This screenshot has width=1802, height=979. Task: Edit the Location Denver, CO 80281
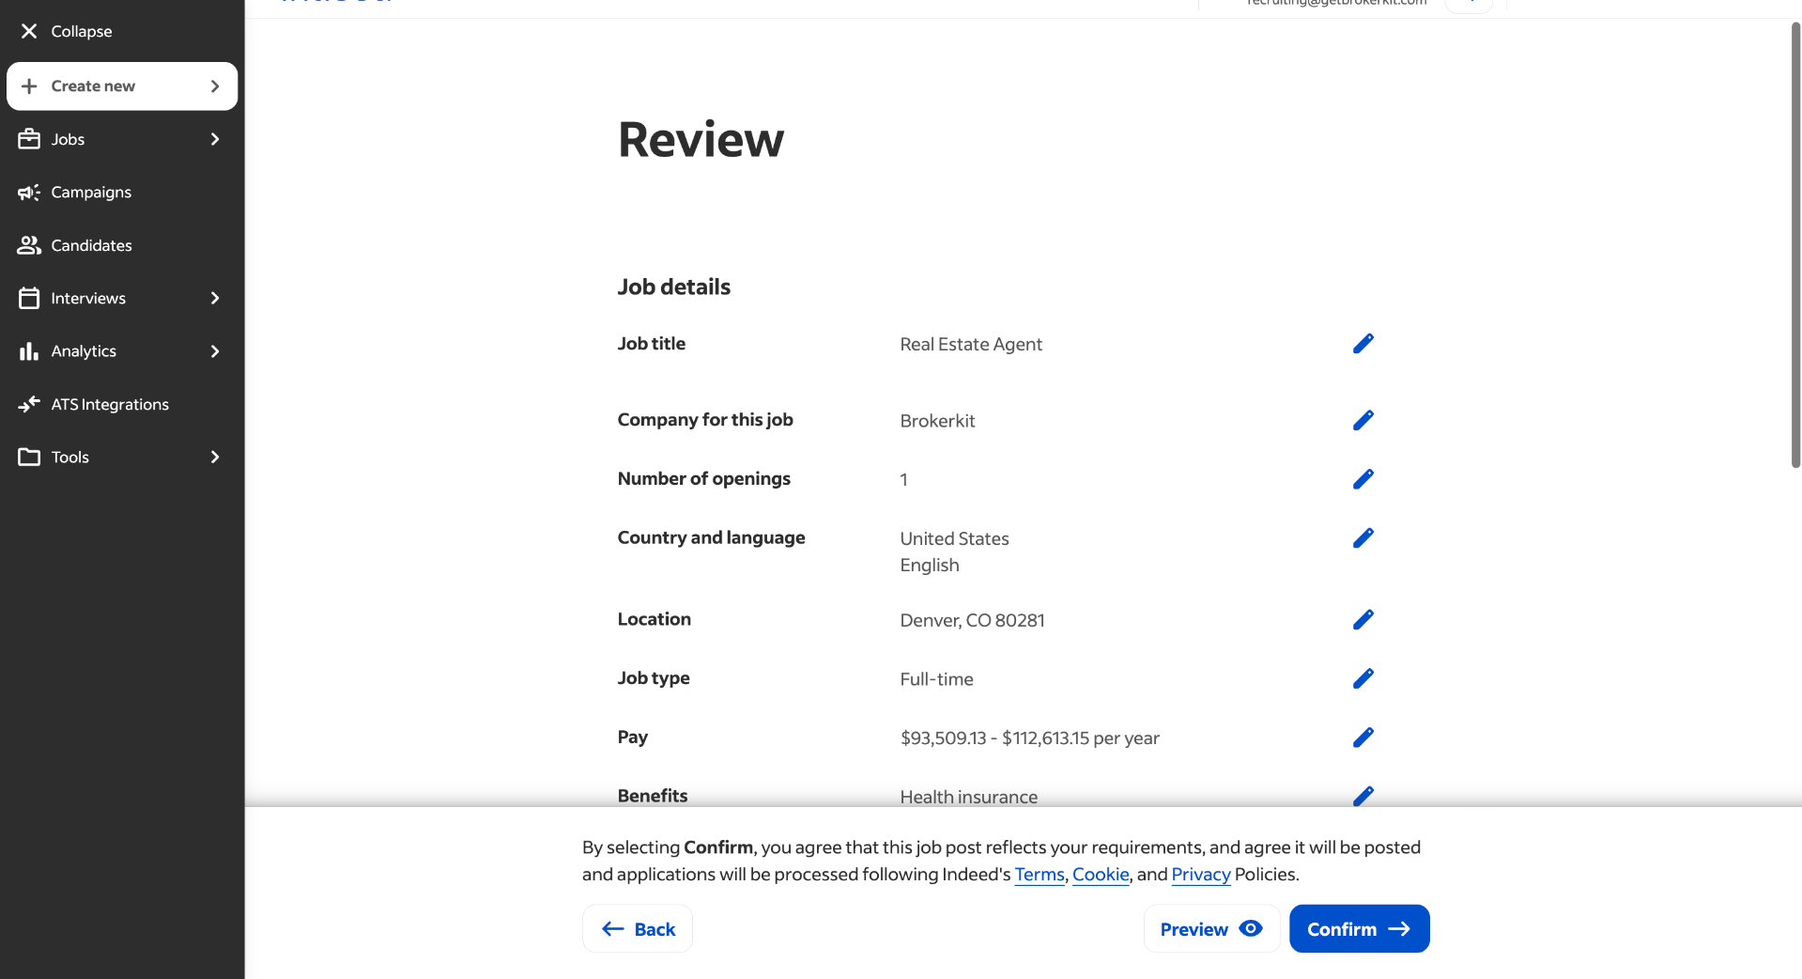tap(1363, 619)
